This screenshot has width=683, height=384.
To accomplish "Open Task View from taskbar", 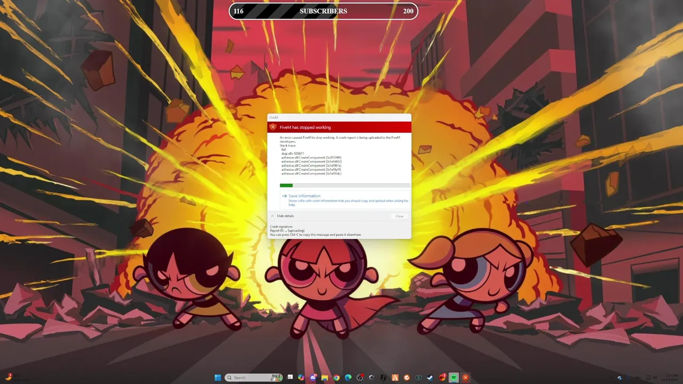I will tap(290, 378).
